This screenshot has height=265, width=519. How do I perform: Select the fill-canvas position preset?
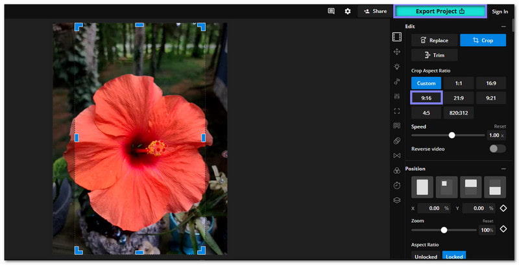[x=422, y=187]
